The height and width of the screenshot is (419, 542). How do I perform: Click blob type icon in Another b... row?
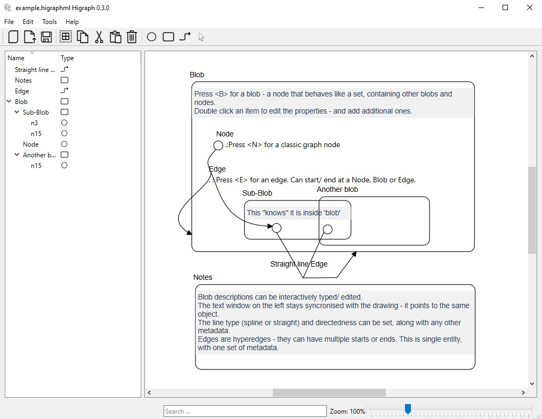tap(64, 155)
